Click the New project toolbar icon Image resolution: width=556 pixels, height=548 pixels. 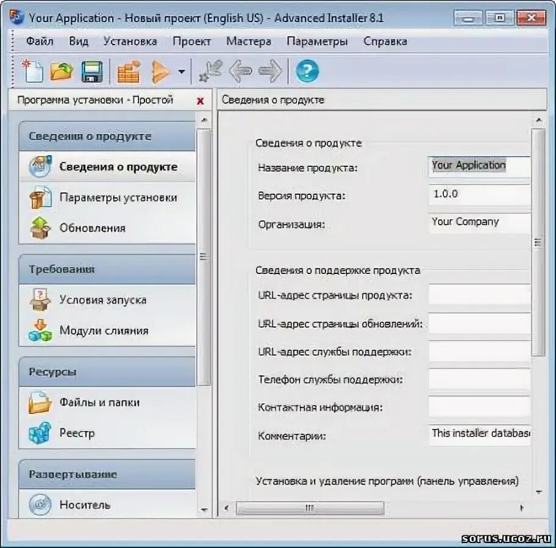coord(33,71)
